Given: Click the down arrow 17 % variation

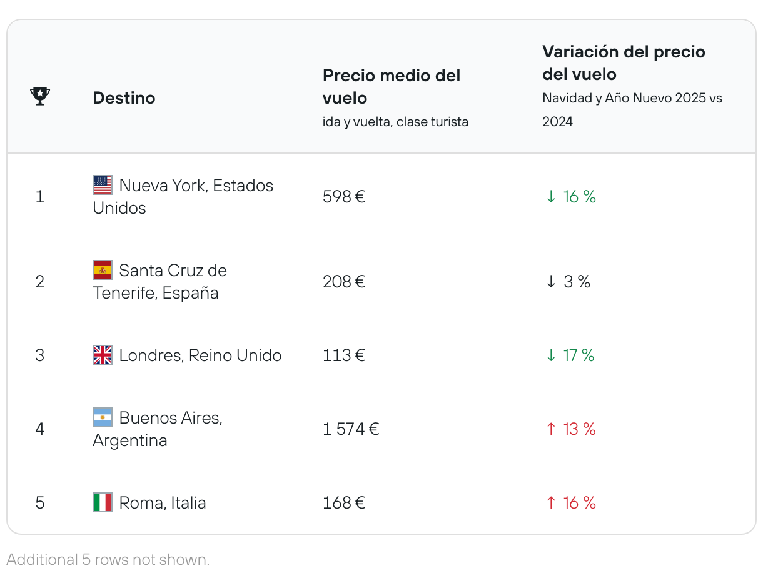Looking at the screenshot, I should click(570, 355).
